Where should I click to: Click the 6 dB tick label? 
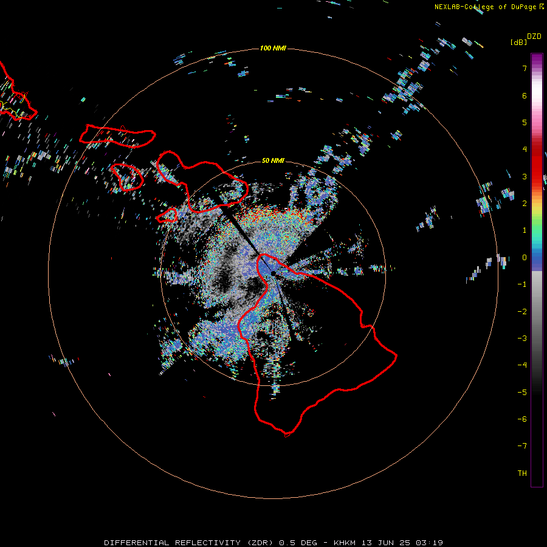(525, 95)
